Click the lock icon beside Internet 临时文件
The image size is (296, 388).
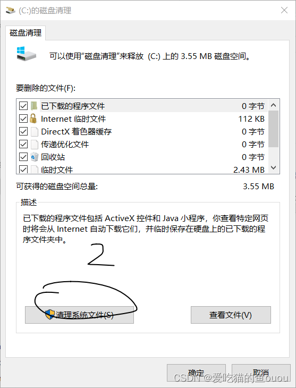tap(33, 119)
